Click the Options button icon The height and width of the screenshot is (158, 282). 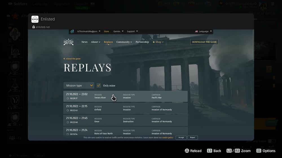click(x=259, y=151)
